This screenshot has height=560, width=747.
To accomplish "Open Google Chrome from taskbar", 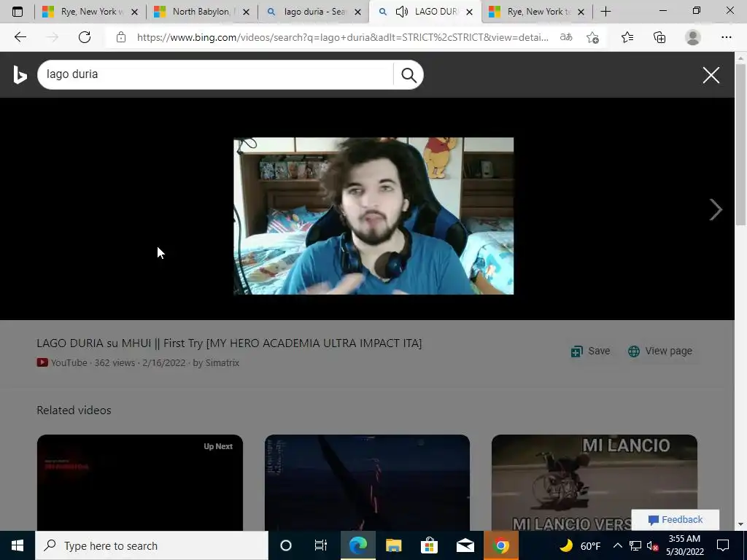I will click(x=500, y=545).
